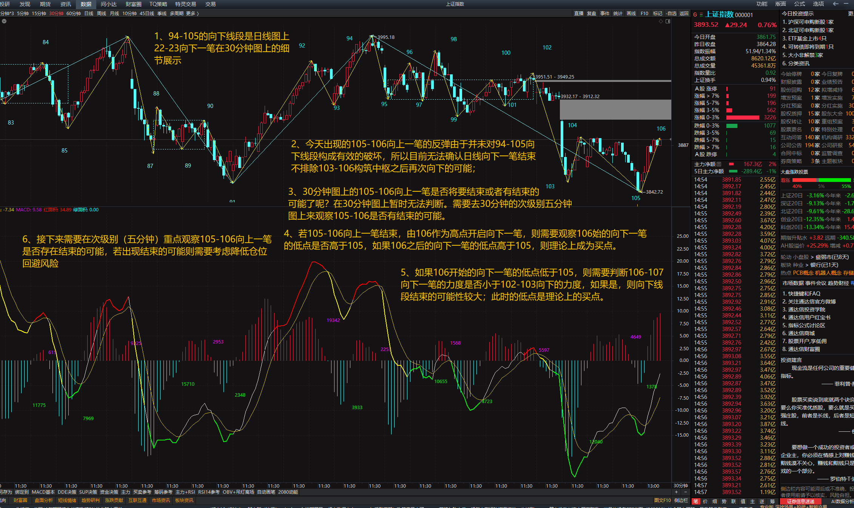Switch to the 5分钟 period tab
Image resolution: width=854 pixels, height=508 pixels.
23,14
